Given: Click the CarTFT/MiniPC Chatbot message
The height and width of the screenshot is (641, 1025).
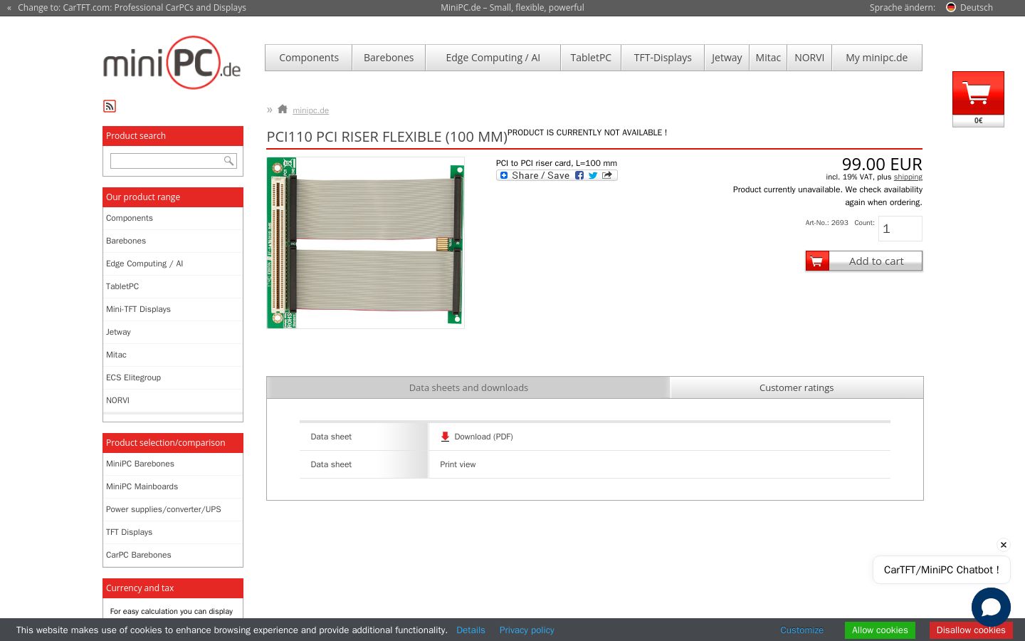Looking at the screenshot, I should 942,570.
